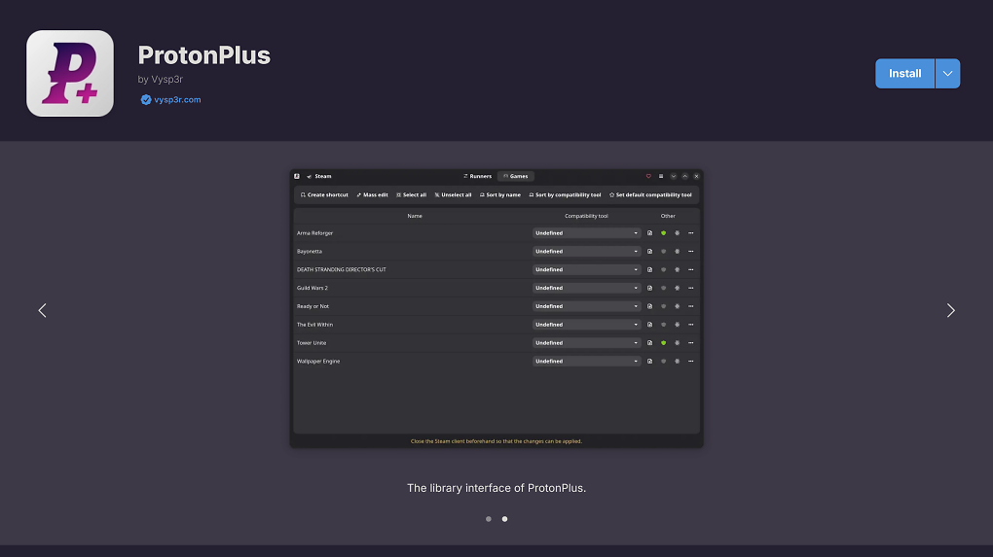Open Arma Reforger compatibility tool dropdown
Image resolution: width=993 pixels, height=557 pixels.
(x=586, y=233)
